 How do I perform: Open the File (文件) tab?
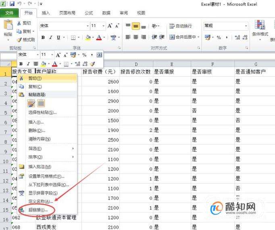pyautogui.click(x=9, y=13)
